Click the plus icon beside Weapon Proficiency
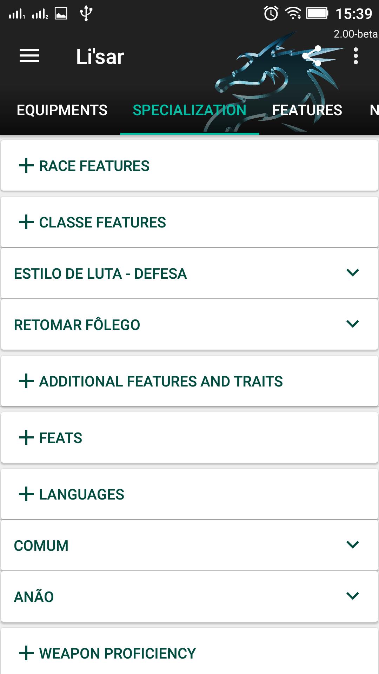 [26, 653]
